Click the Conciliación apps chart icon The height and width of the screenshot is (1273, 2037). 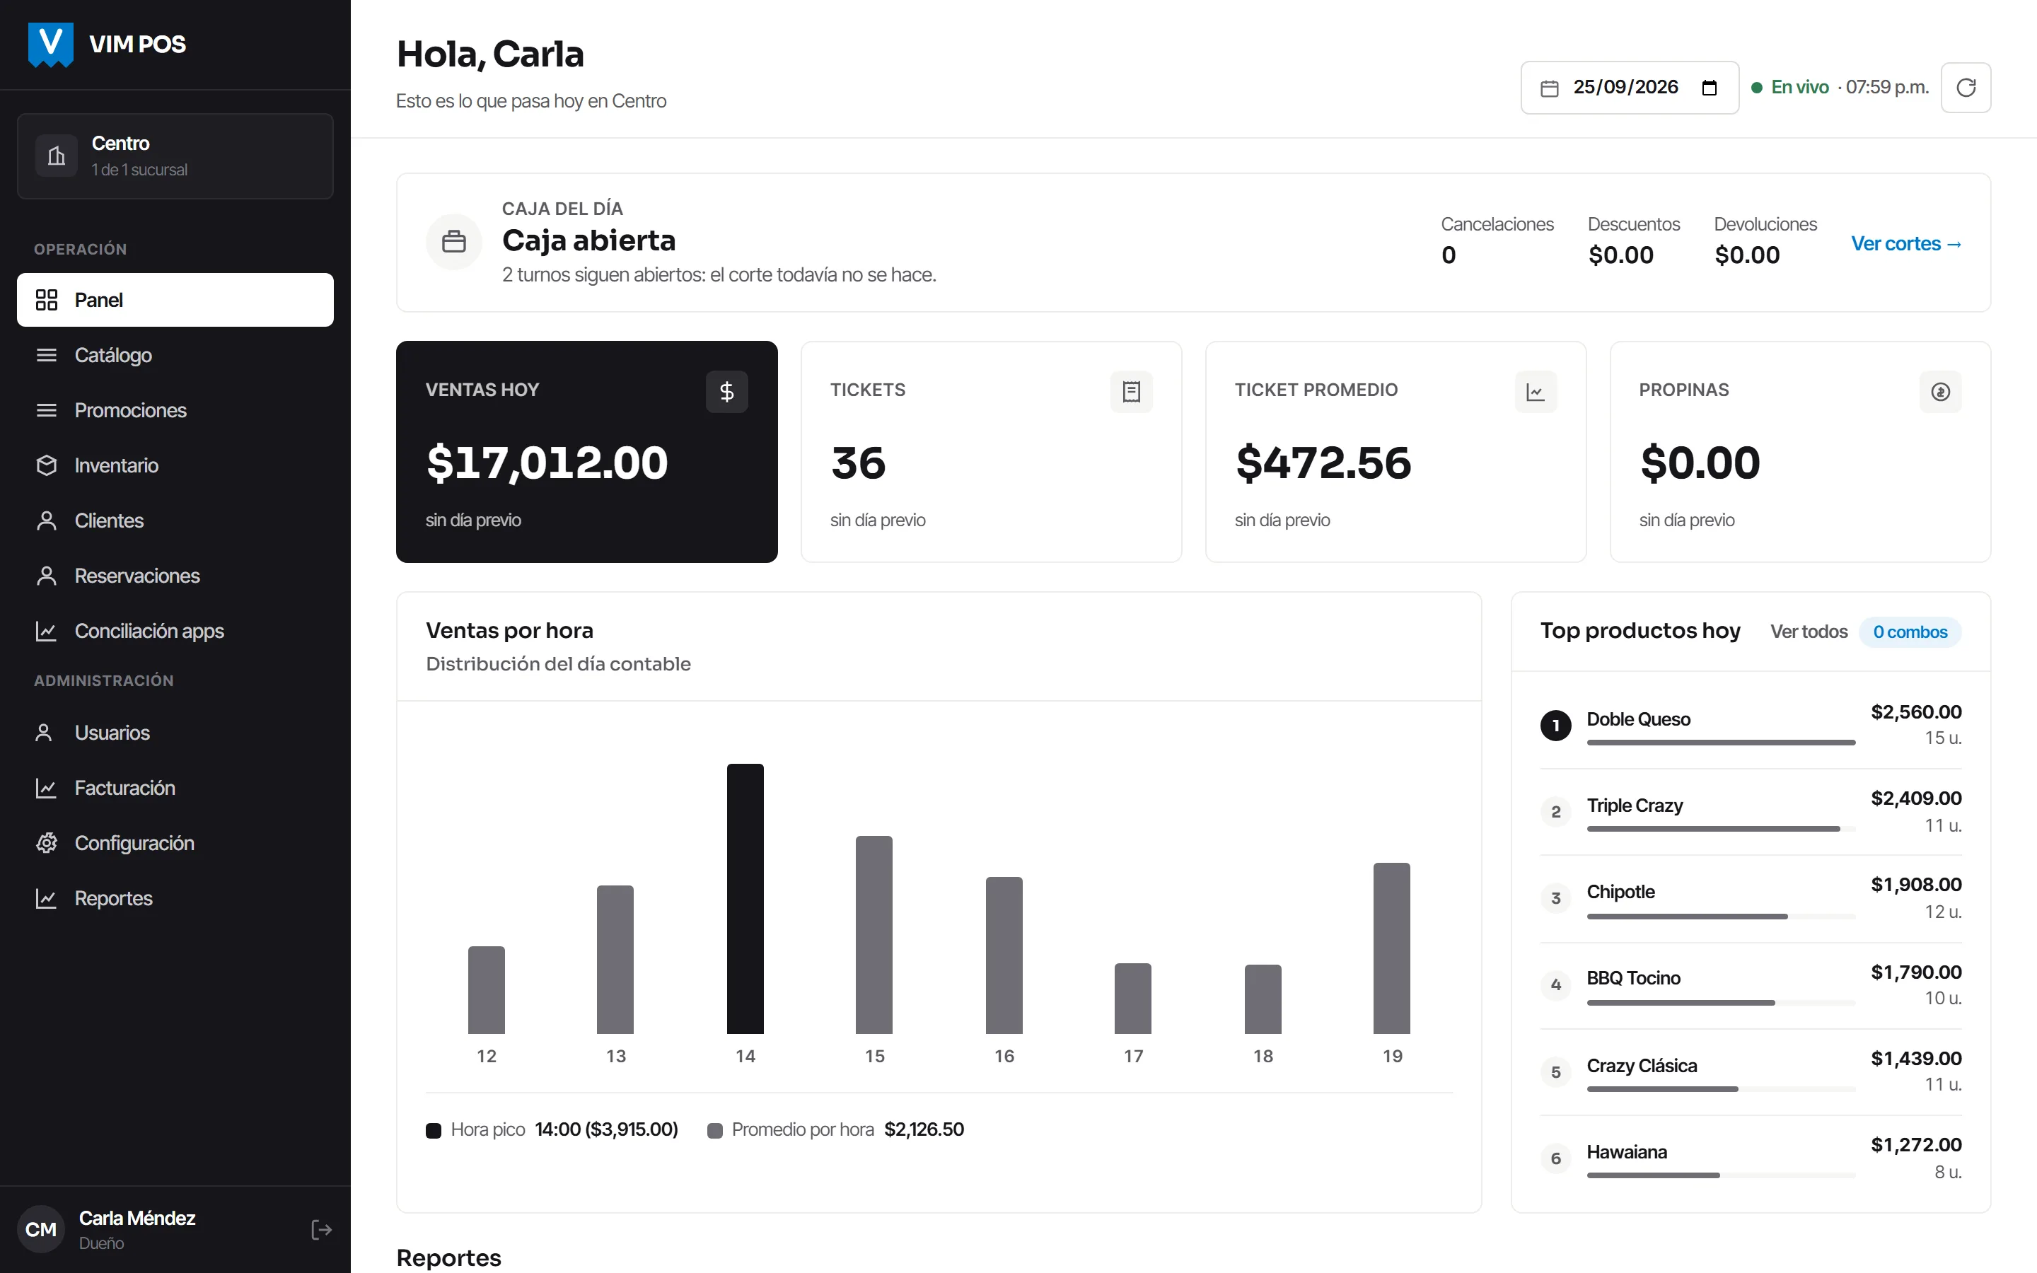47,631
